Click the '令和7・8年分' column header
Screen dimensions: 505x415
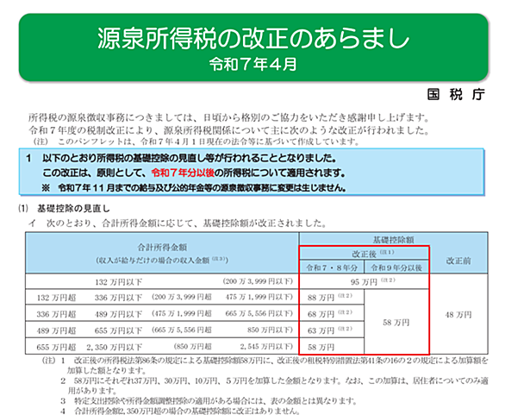point(332,267)
